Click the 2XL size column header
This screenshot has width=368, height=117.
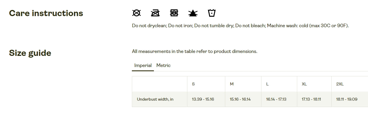[340, 84]
